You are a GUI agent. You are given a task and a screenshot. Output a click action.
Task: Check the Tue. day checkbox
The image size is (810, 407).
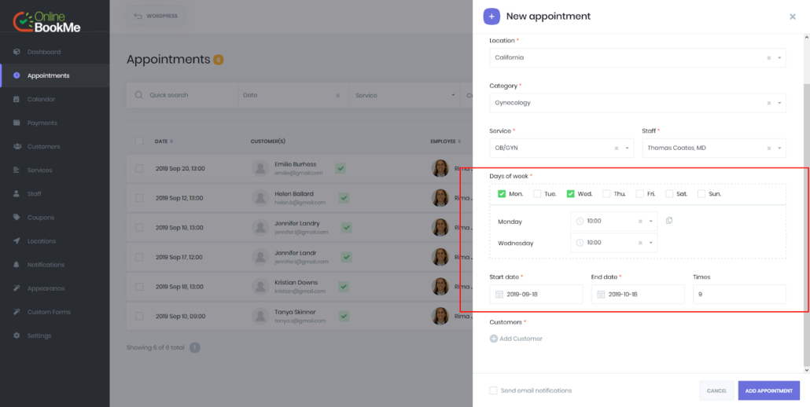pyautogui.click(x=537, y=194)
